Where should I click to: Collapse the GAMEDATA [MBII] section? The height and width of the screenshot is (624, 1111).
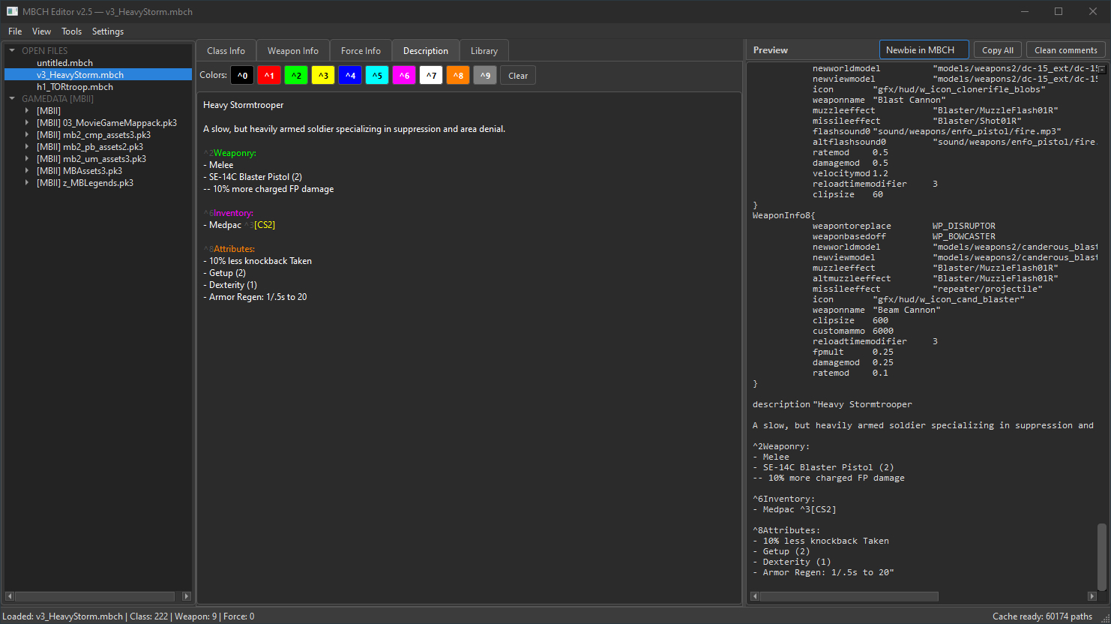12,99
